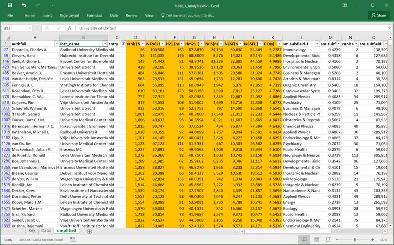Open the inst_name column filter dropdown
Image resolution: width=394 pixels, height=245 pixels.
pyautogui.click(x=105, y=44)
